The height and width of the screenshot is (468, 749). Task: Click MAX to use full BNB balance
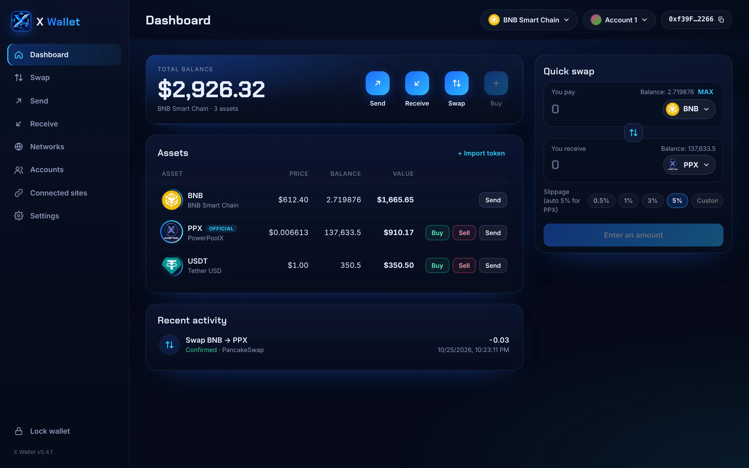pyautogui.click(x=705, y=92)
